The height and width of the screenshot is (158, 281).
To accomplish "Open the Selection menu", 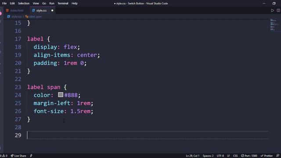I will 24,4.
